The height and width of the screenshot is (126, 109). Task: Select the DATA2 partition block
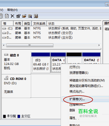tap(91, 58)
